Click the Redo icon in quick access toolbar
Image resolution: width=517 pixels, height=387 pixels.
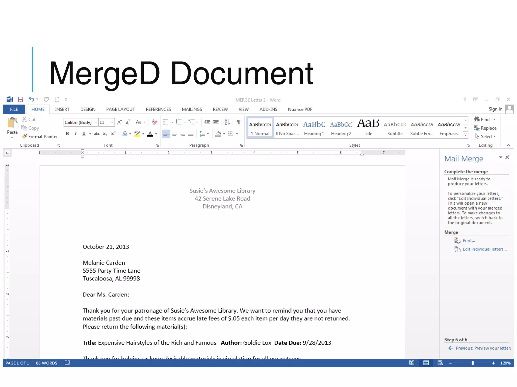[x=46, y=99]
